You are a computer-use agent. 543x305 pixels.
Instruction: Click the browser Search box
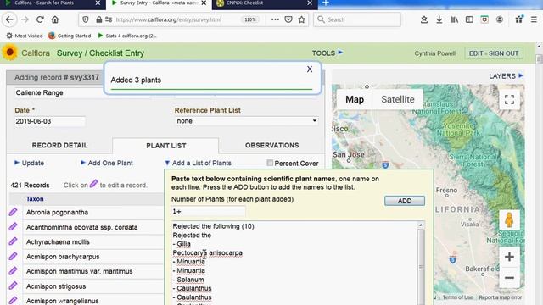coord(357,19)
